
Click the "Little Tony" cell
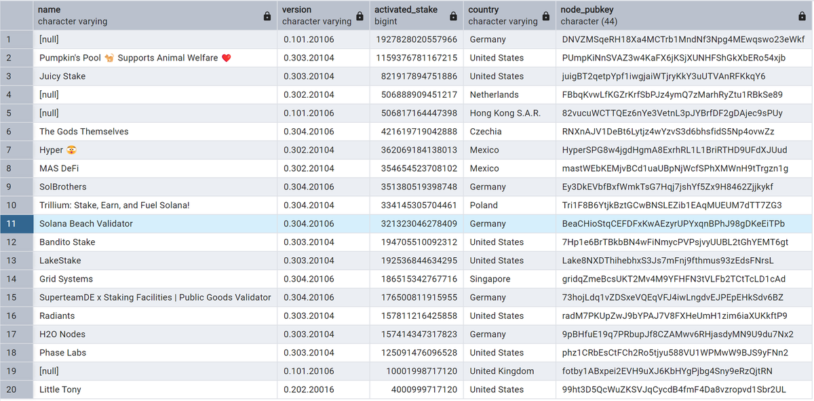(x=155, y=389)
